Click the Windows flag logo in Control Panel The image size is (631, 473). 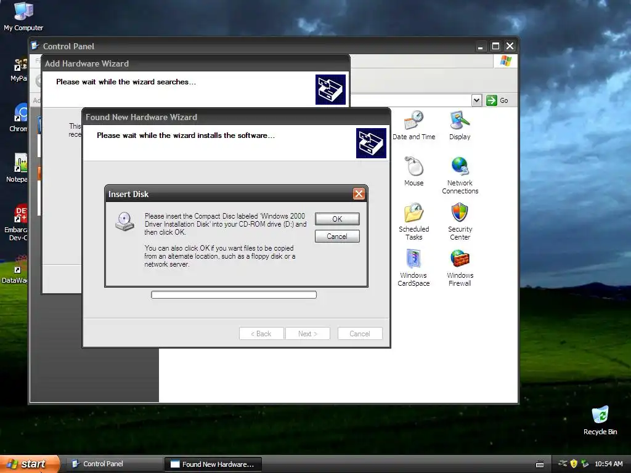(506, 61)
